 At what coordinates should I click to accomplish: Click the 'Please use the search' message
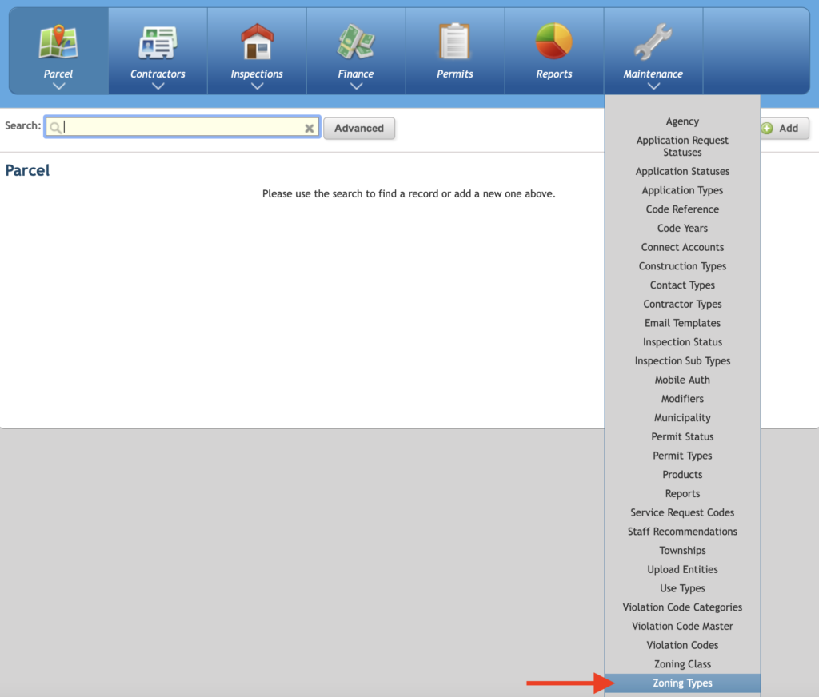[409, 193]
